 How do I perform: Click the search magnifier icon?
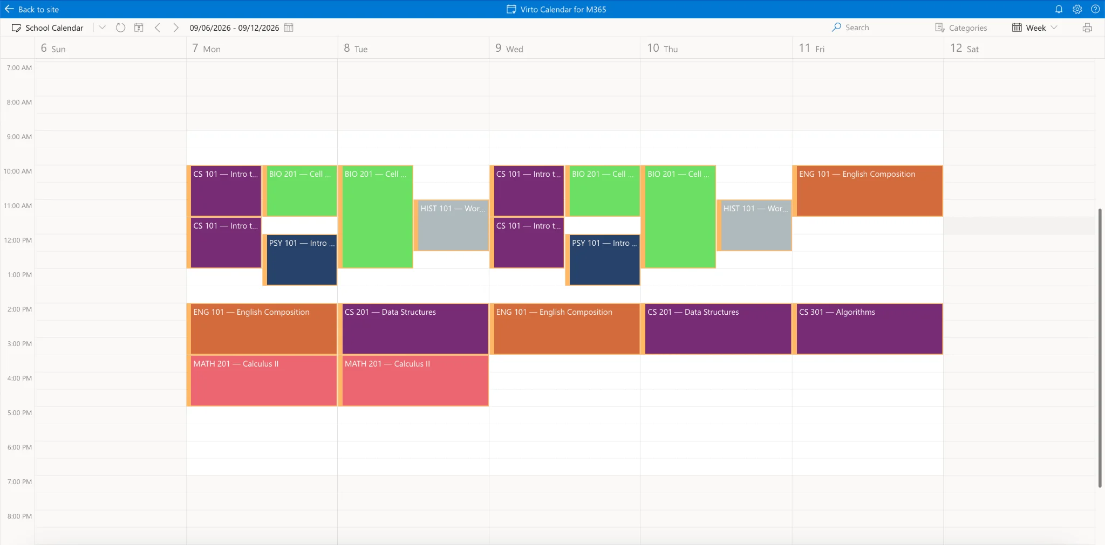[x=836, y=27]
